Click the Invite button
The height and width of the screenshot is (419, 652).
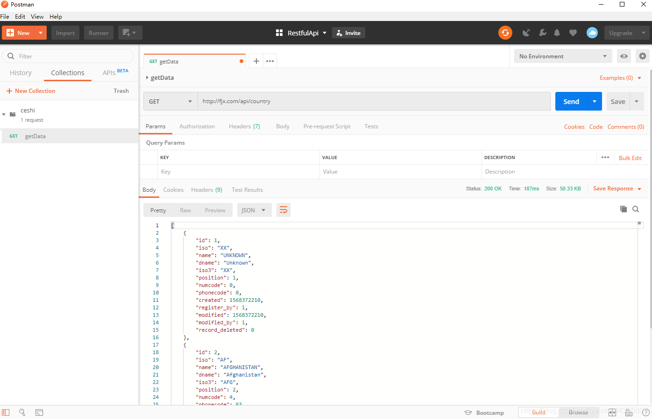348,33
